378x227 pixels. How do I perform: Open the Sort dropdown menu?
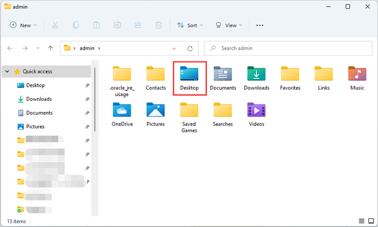pyautogui.click(x=190, y=25)
